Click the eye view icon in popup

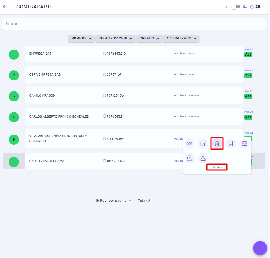tap(190, 144)
